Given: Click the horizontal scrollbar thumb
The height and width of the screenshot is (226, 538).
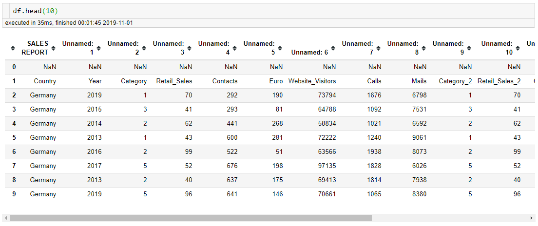Looking at the screenshot, I should pos(191,218).
